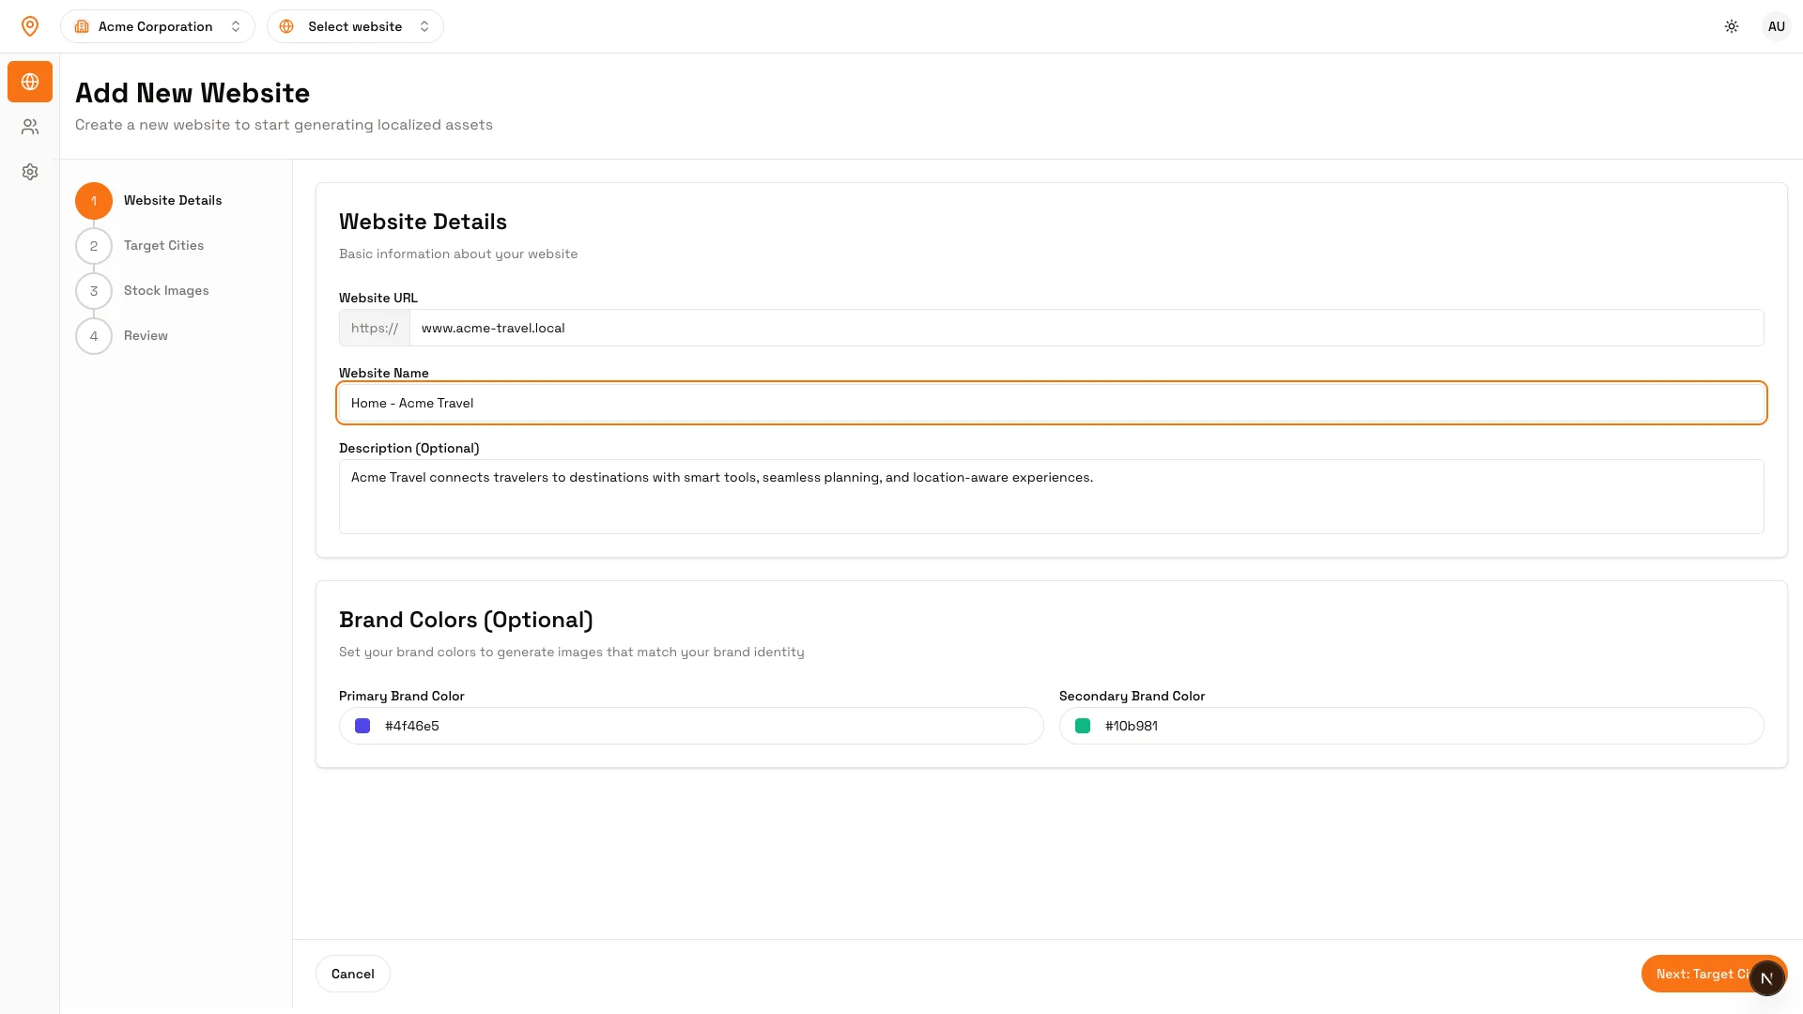Open the globe Websites sidebar icon
Image resolution: width=1803 pixels, height=1014 pixels.
[30, 82]
